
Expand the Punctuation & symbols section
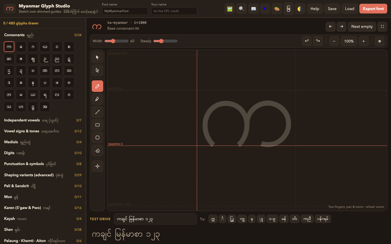[43, 164]
